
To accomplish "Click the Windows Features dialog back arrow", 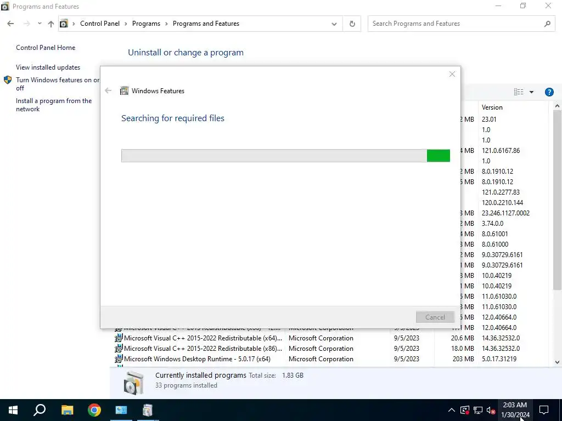I will pos(108,90).
